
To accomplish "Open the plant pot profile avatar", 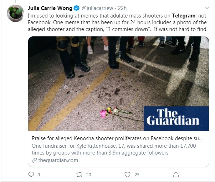I will pyautogui.click(x=15, y=13).
